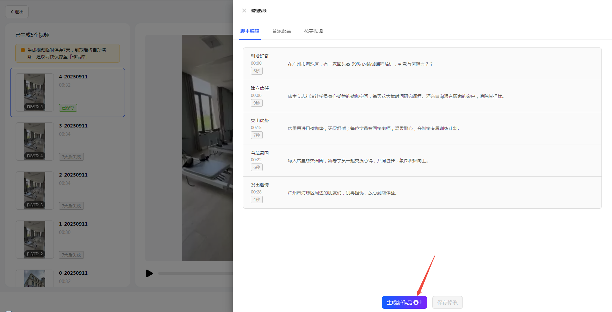Open the 花字贴图 tab
This screenshot has width=612, height=312.
click(313, 31)
